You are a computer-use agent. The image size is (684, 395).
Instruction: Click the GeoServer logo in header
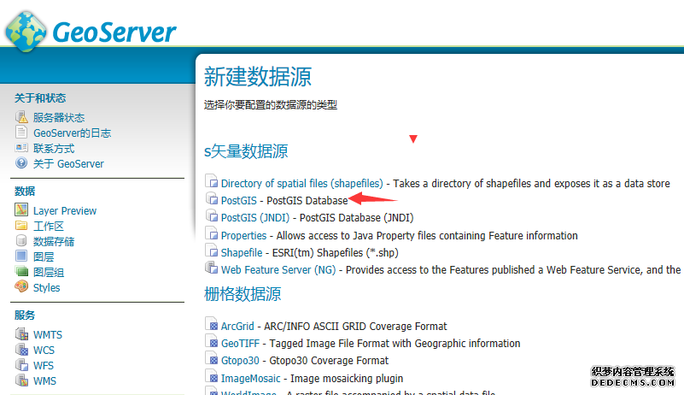tap(91, 32)
